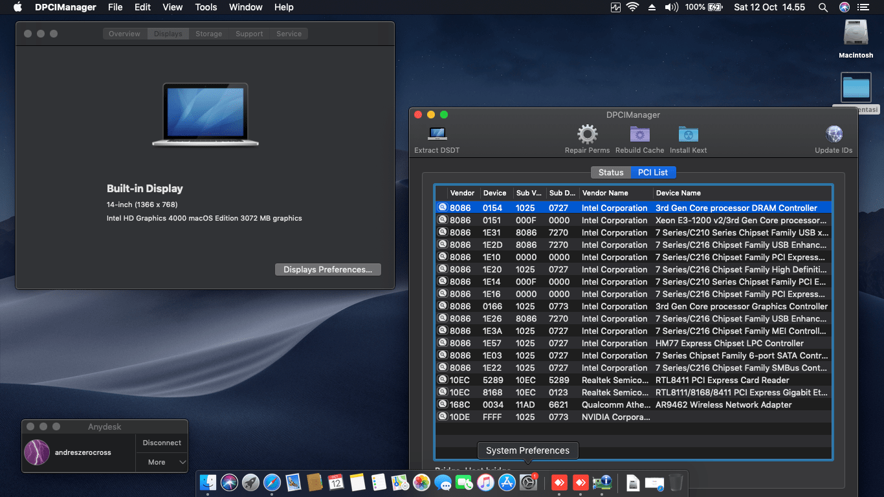
Task: Open the Apple menu
Action: [x=17, y=7]
